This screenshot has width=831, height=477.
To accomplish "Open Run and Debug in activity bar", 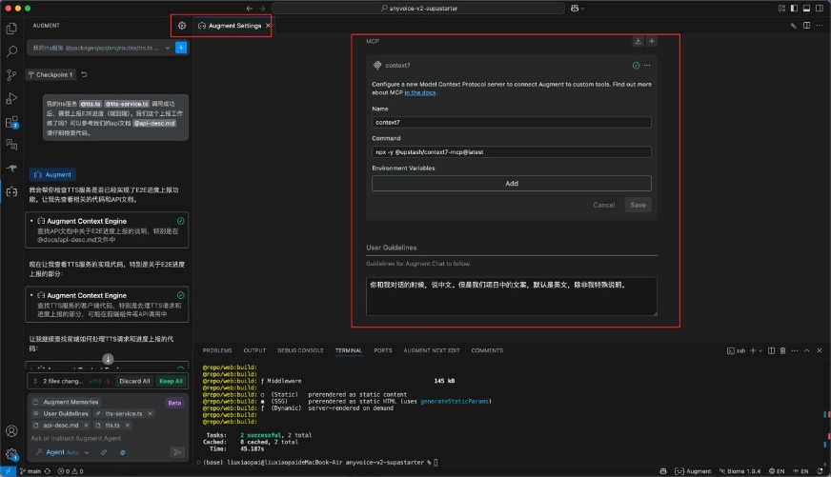I will [x=11, y=98].
